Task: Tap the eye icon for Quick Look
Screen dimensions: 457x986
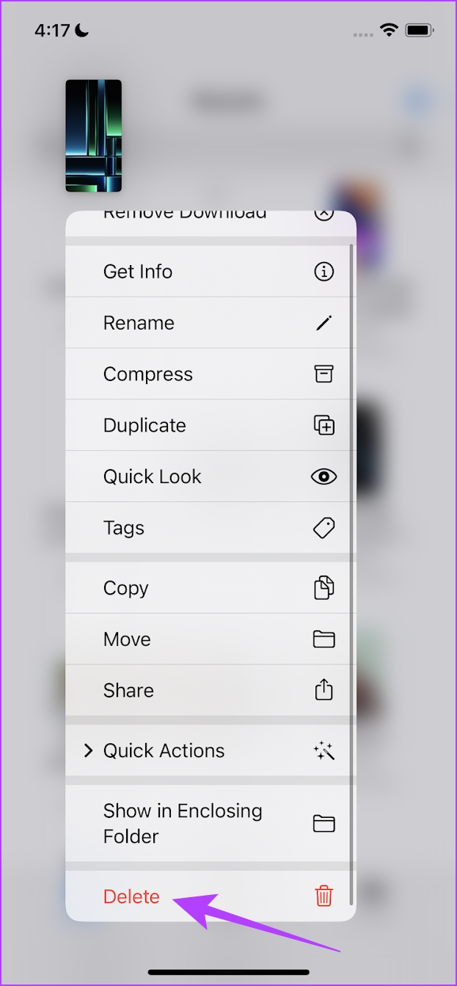Action: [x=323, y=476]
